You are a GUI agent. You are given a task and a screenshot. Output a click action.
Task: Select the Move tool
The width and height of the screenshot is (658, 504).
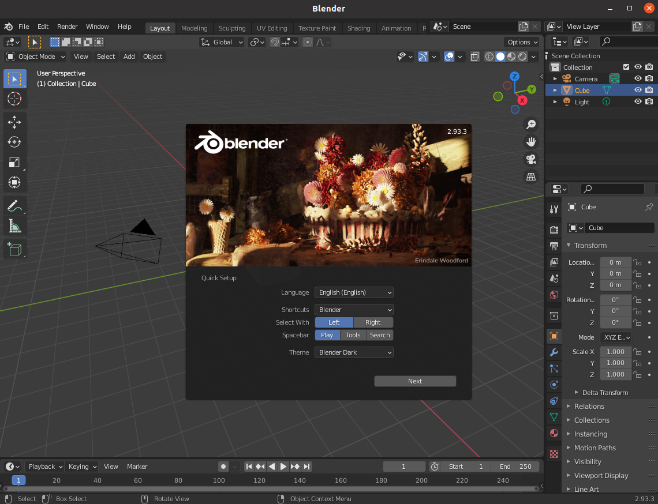(x=14, y=122)
